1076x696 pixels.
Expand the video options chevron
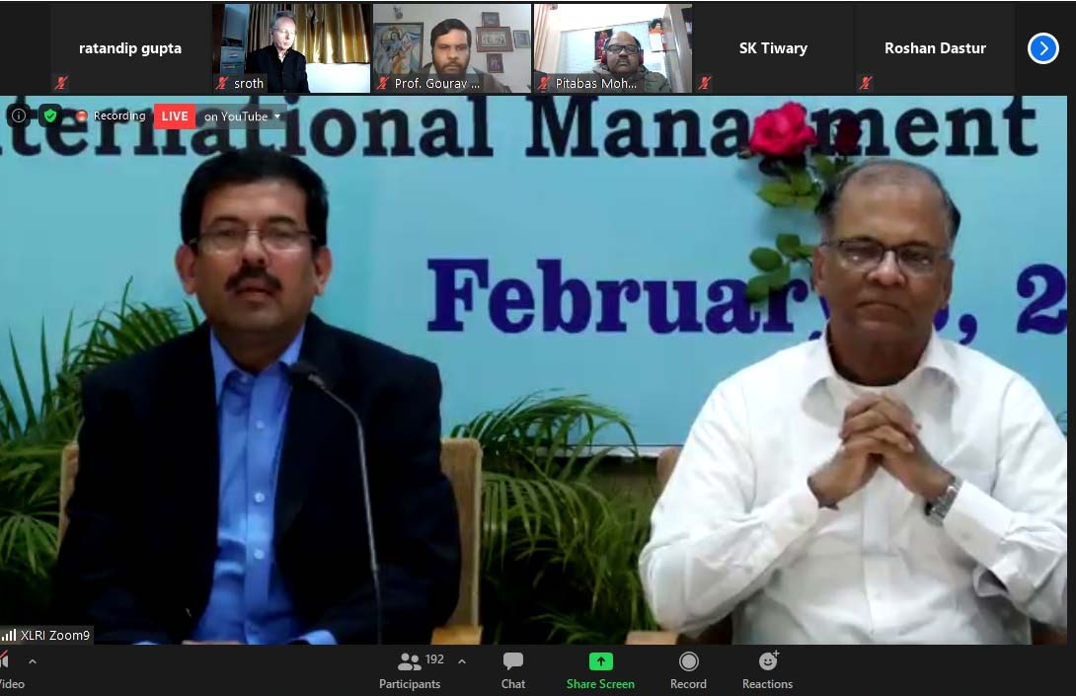pyautogui.click(x=32, y=661)
